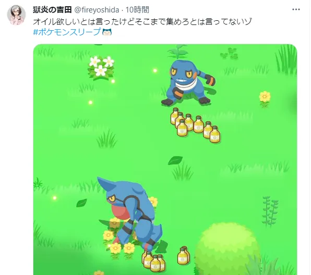Click the round light-green bush
This screenshot has height=275, width=311.
[x=226, y=249]
